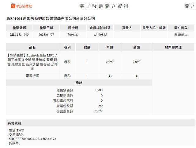Select the member ID 15499825
The height and width of the screenshot is (148, 196).
click(100, 35)
